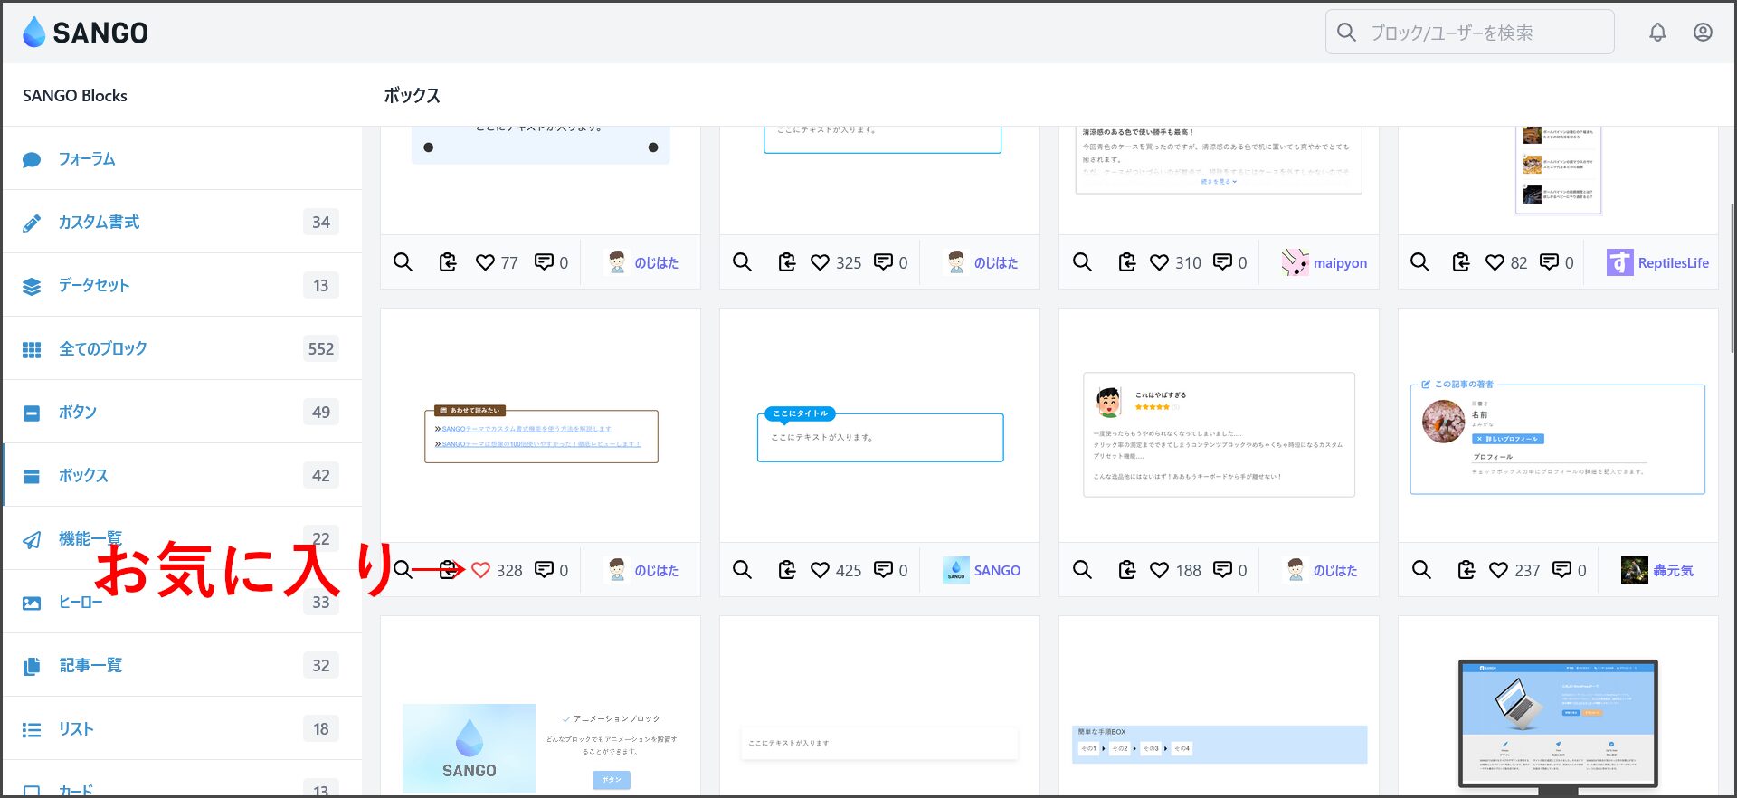This screenshot has height=798, width=1737.
Task: Preview the maipyon block
Action: point(1082,262)
